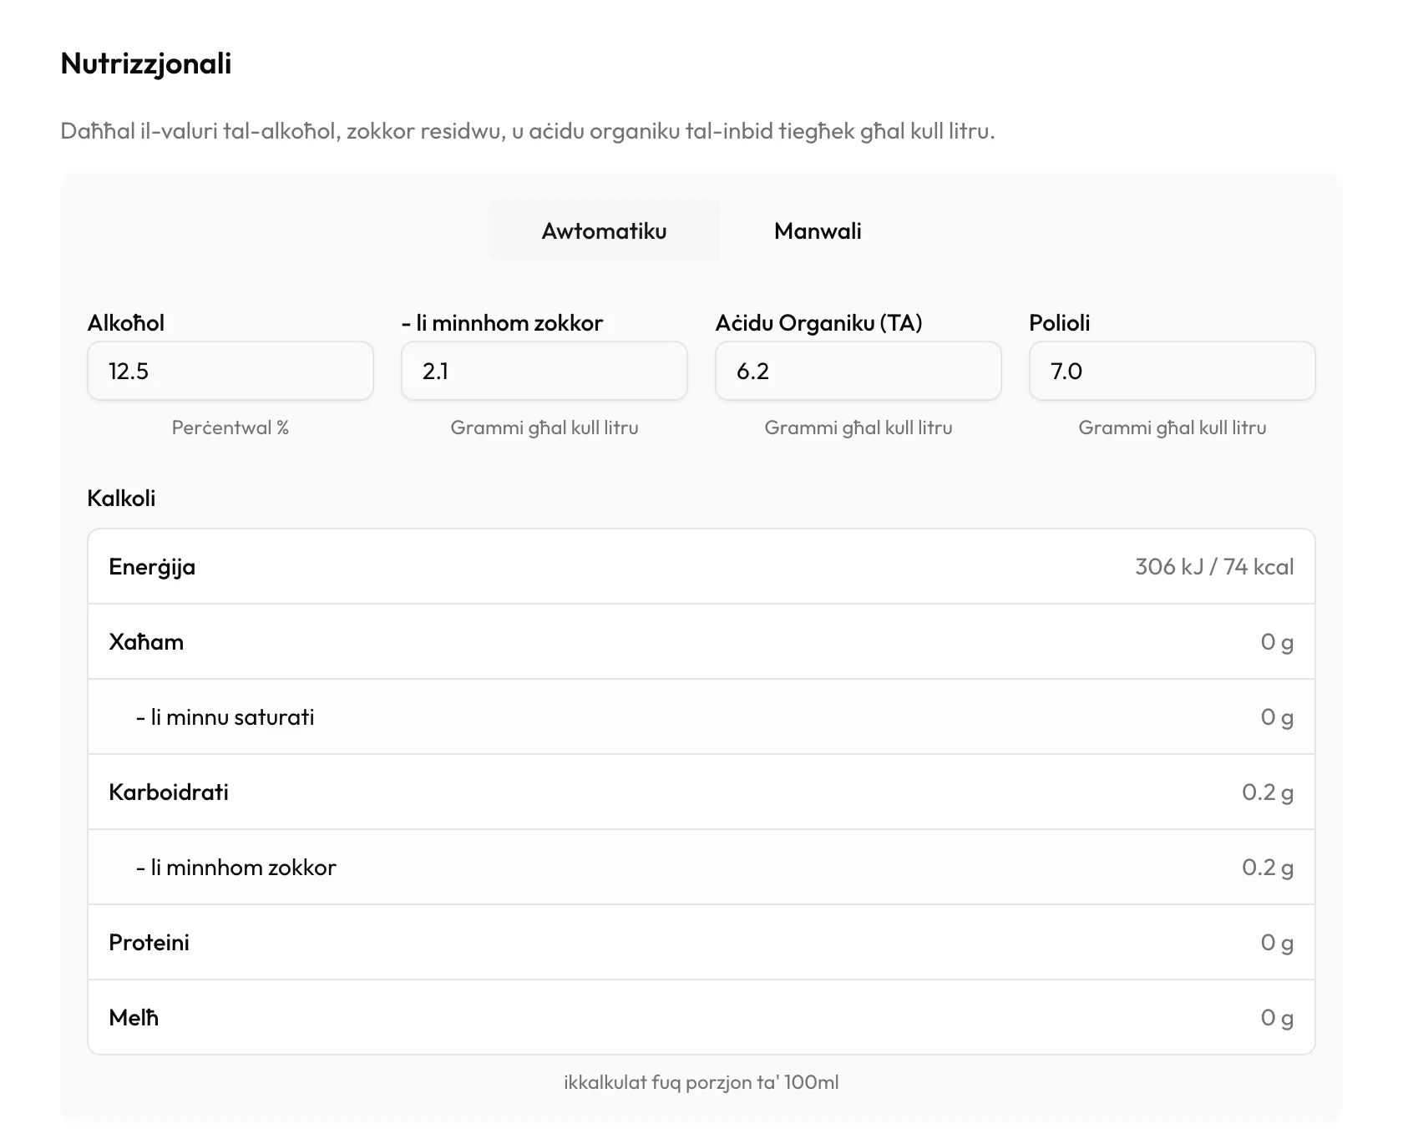Select the Karboidrati row label
This screenshot has width=1403, height=1144.
click(x=169, y=792)
